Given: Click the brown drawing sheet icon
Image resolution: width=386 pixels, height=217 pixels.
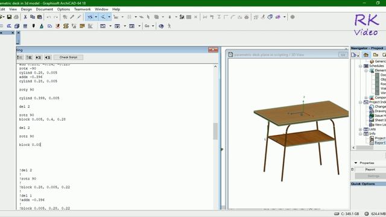Looking at the screenshot, I should (x=82, y=26).
